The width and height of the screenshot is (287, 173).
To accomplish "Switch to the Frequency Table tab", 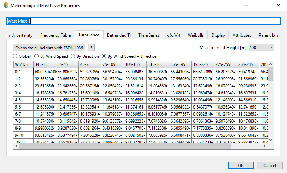I will tap(55, 35).
